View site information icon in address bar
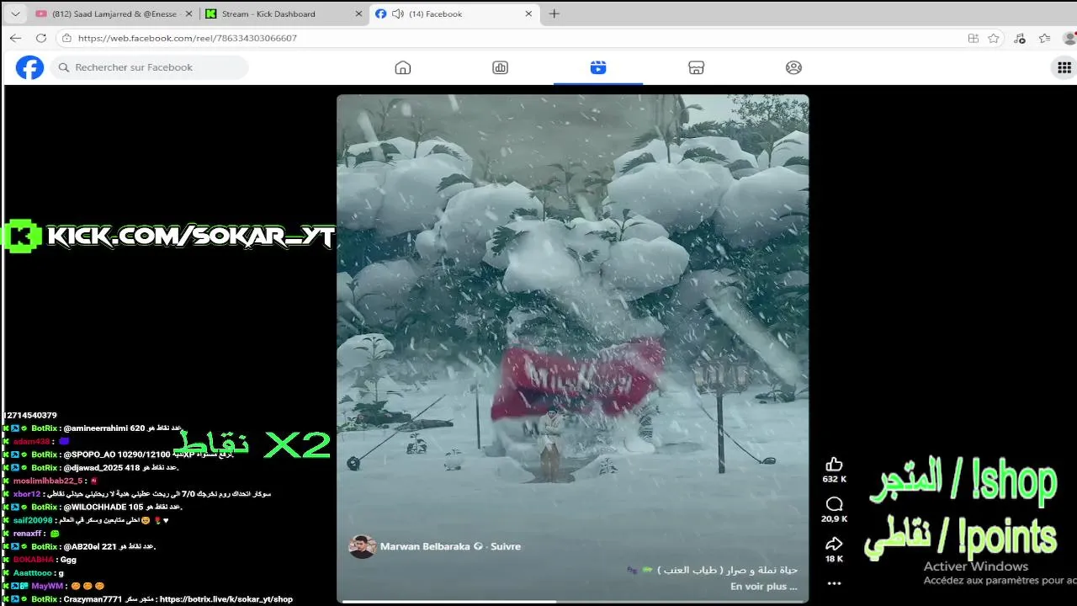 point(66,38)
